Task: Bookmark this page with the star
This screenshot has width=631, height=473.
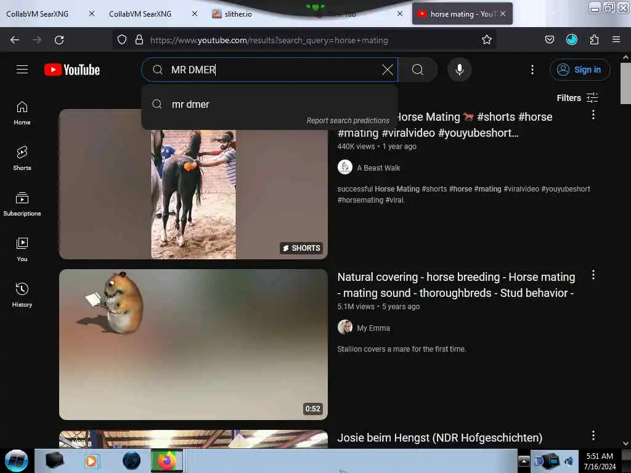Action: point(487,40)
